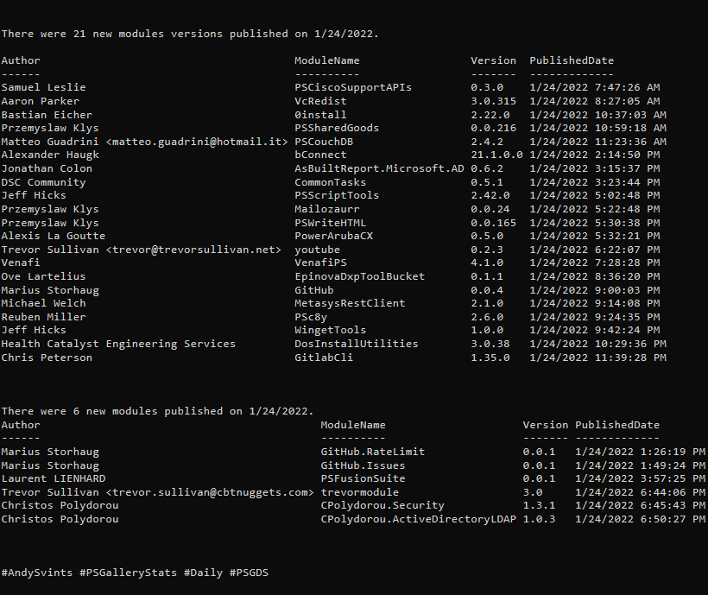Click the 0install module name
The height and width of the screenshot is (595, 708).
point(320,115)
